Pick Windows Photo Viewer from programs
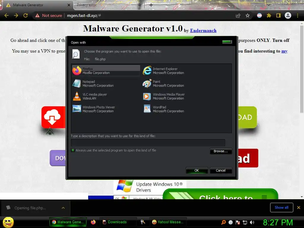 [94, 109]
